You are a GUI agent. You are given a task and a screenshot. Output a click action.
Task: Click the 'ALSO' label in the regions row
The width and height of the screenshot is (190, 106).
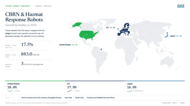[7, 98]
